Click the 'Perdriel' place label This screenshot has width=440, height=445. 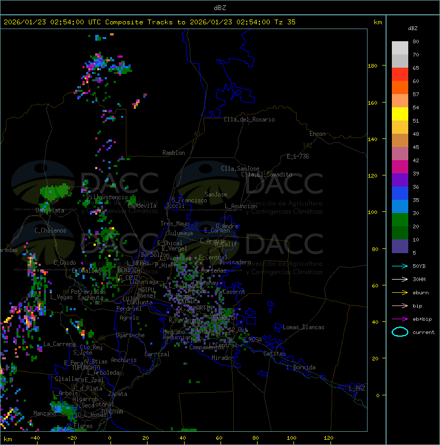(x=129, y=309)
